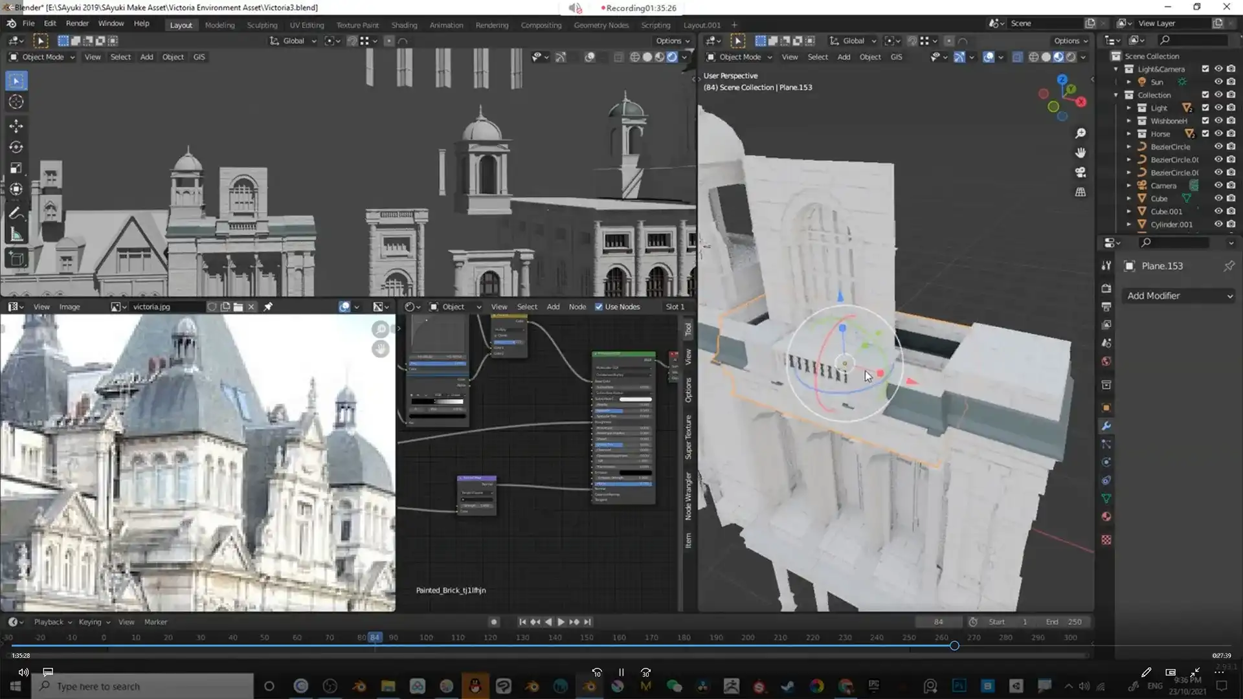
Task: Switch to the Shading workspace tab
Action: coord(404,25)
